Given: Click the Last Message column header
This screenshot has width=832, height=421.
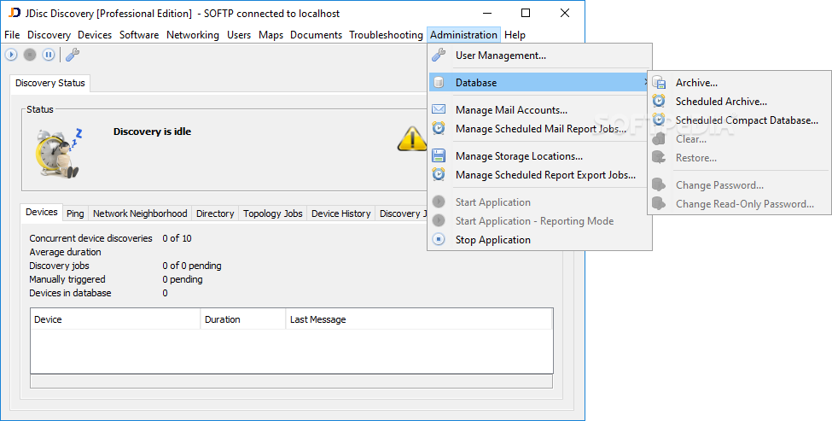Looking at the screenshot, I should (419, 319).
